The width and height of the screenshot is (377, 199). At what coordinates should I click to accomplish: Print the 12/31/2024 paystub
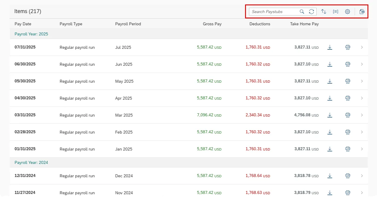(x=348, y=176)
